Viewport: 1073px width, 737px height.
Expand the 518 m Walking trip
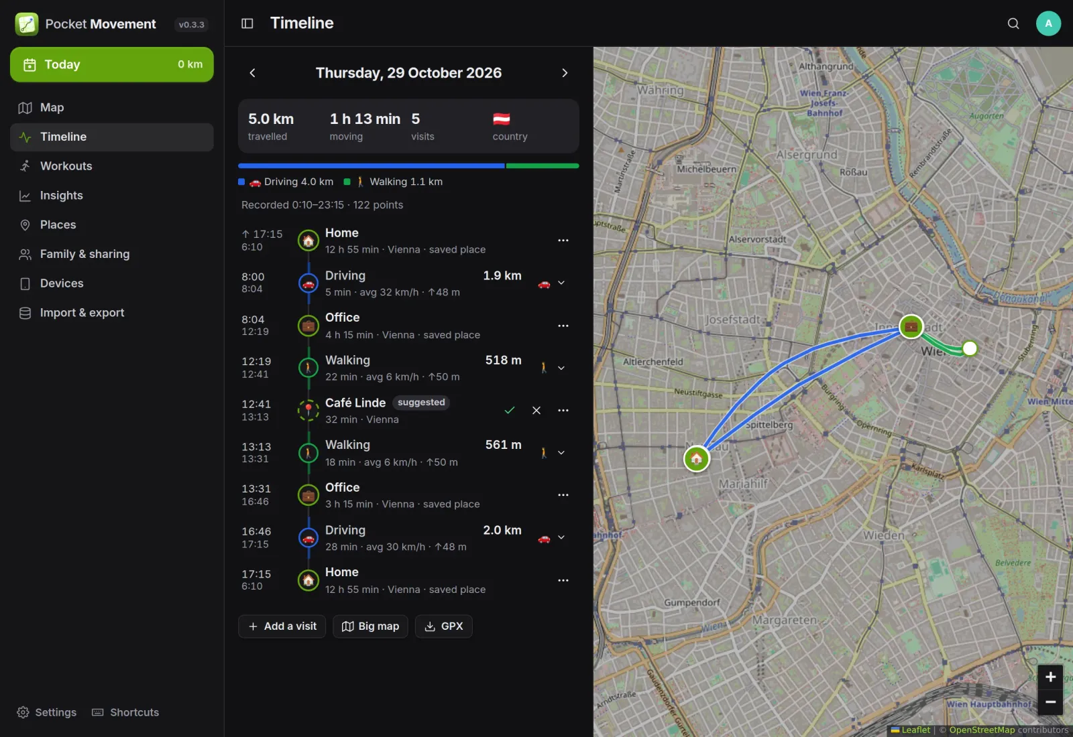coord(561,368)
